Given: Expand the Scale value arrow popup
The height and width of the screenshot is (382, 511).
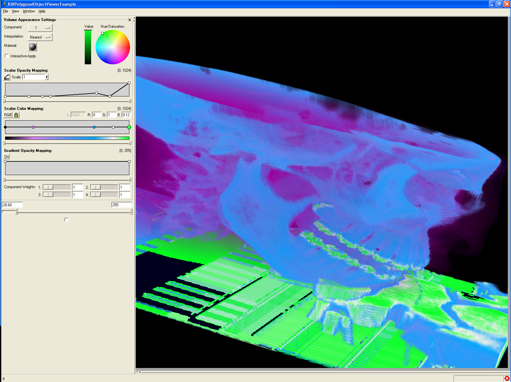Looking at the screenshot, I should 47,77.
